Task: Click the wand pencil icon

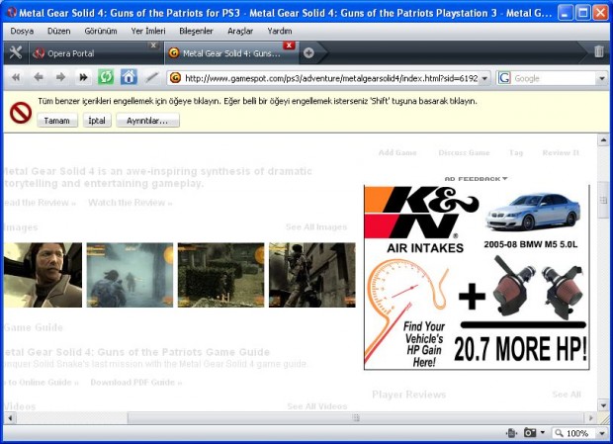Action: (x=151, y=77)
